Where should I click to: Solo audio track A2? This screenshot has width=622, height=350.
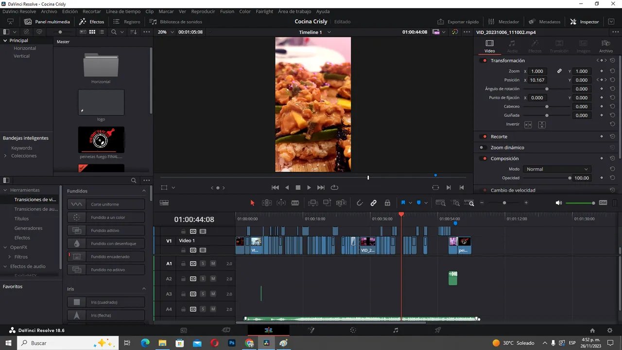point(203,279)
